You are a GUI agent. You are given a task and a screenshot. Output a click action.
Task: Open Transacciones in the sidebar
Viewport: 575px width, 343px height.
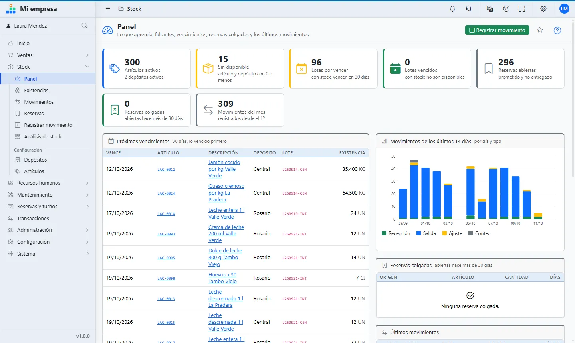point(33,218)
